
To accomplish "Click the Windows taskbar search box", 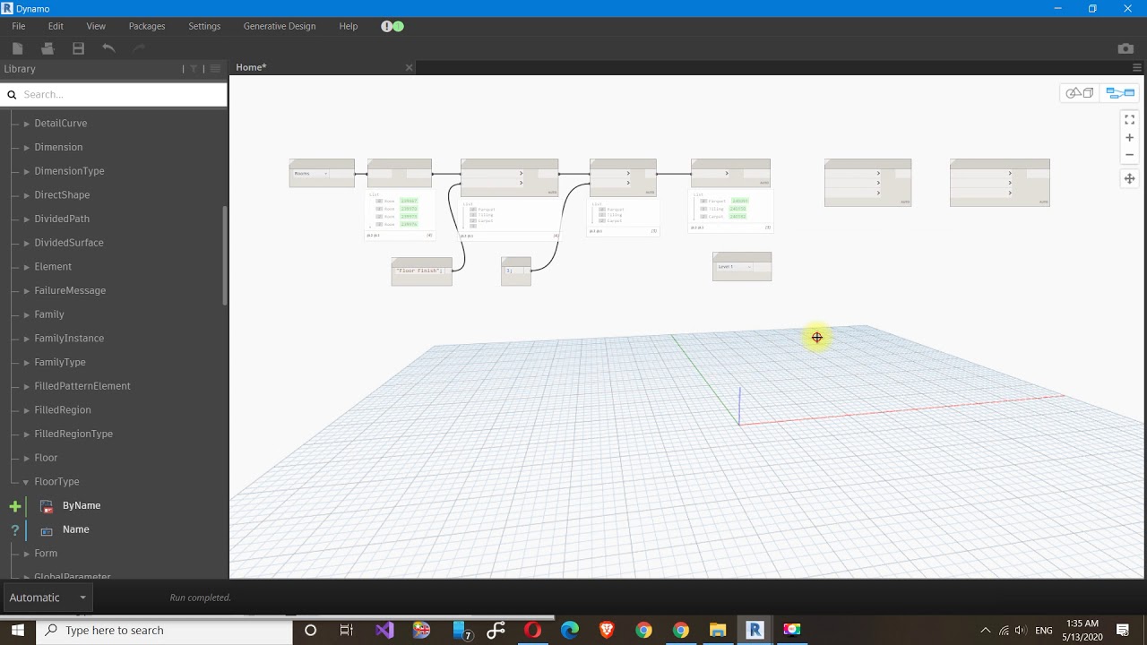I will [164, 630].
